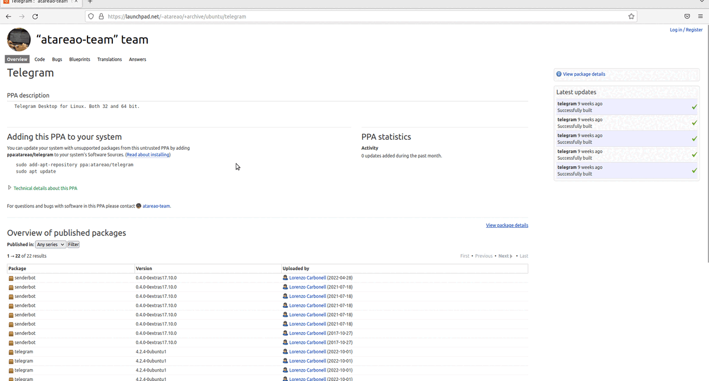
Task: Switch to the Code tab
Action: tap(40, 60)
